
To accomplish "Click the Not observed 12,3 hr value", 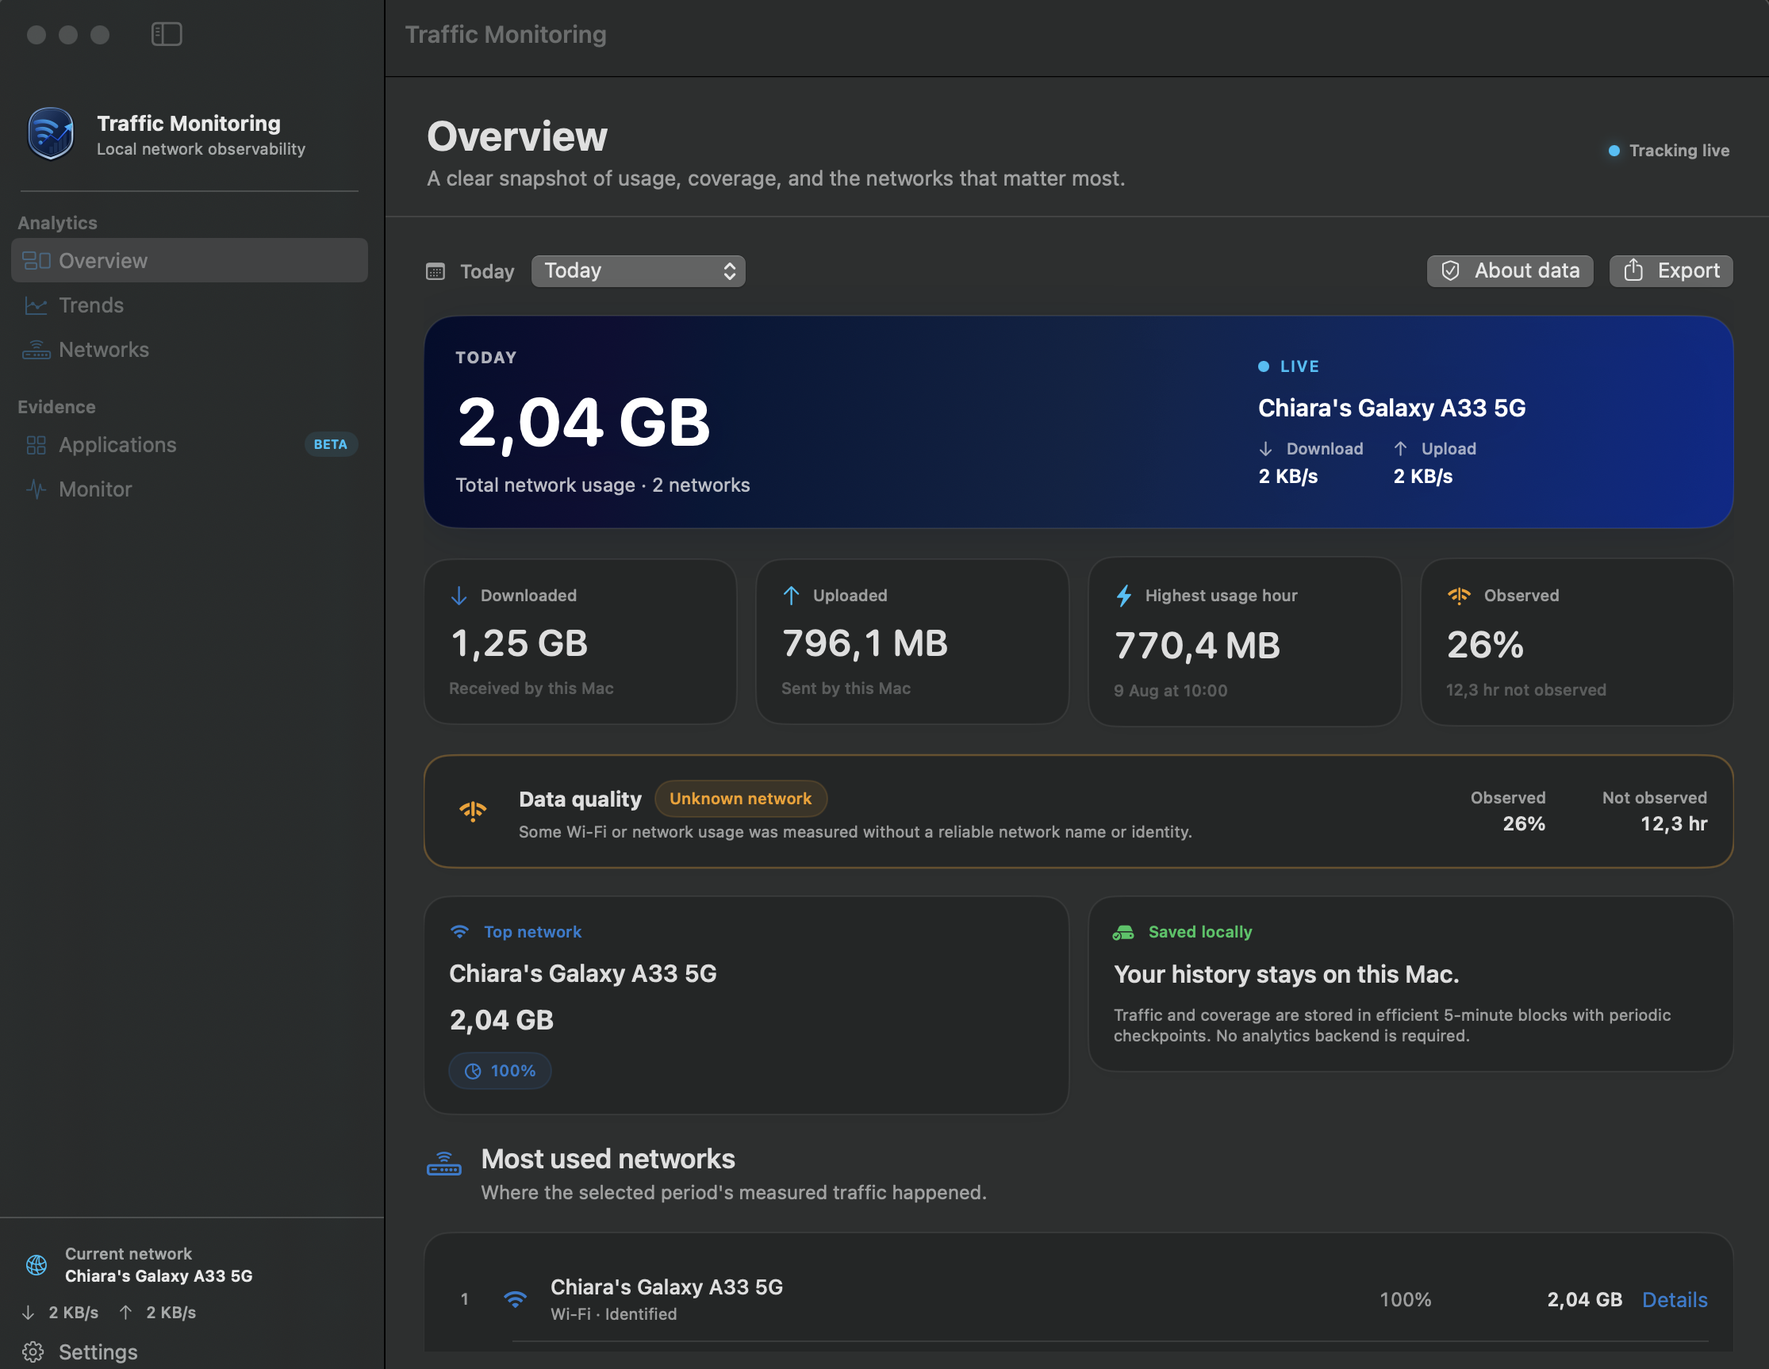I will point(1674,824).
